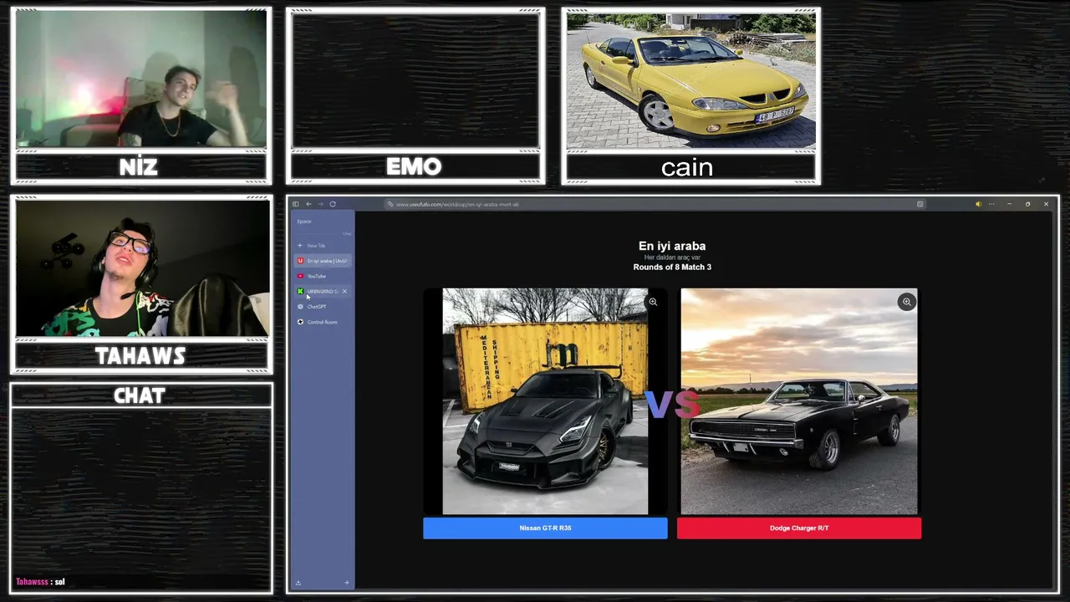
Task: Click the browser forward arrow
Action: [x=320, y=204]
